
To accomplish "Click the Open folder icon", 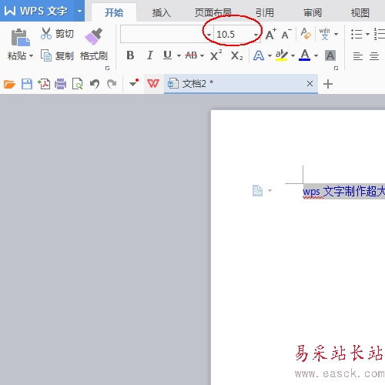I will [x=9, y=84].
